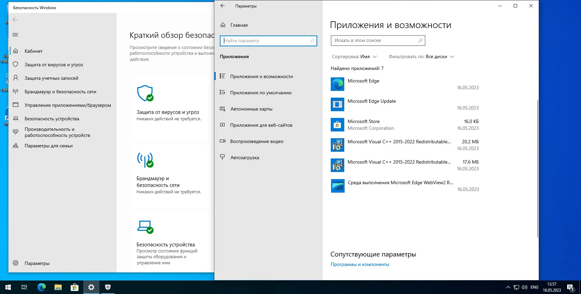This screenshot has height=294, width=581.
Task: Open Приложения для веб-сайтов section
Action: [269, 125]
